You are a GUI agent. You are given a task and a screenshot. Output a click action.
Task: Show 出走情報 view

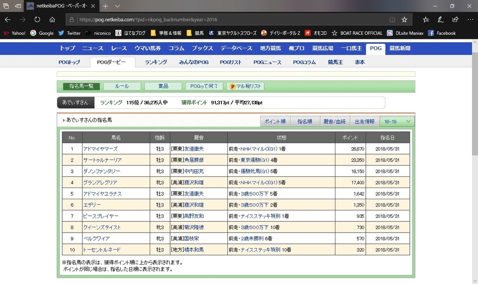[x=364, y=121]
